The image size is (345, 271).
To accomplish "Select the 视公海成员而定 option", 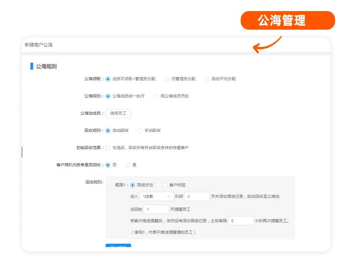I will tap(156, 96).
